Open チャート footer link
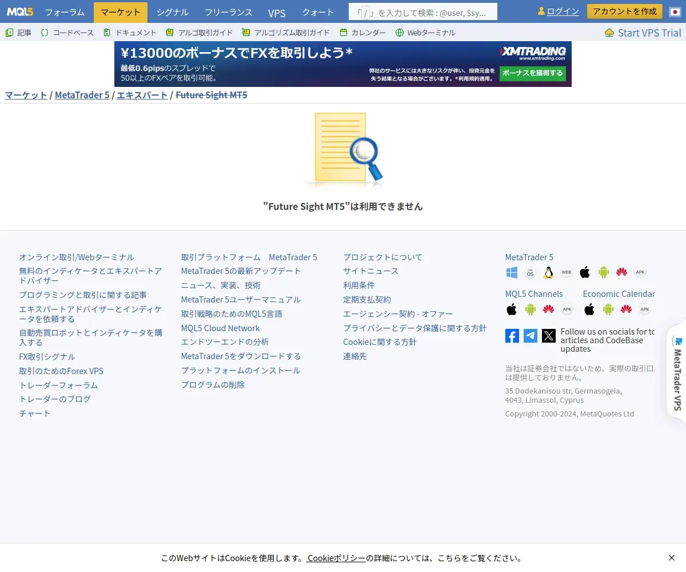This screenshot has width=686, height=572. [35, 414]
